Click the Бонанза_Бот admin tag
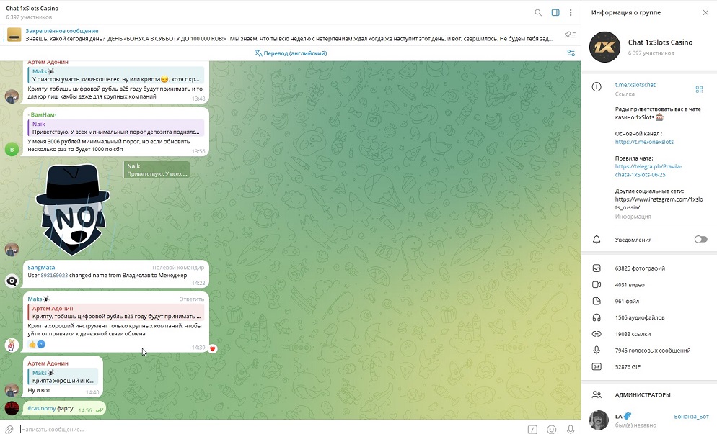This screenshot has height=434, width=717. [x=691, y=417]
